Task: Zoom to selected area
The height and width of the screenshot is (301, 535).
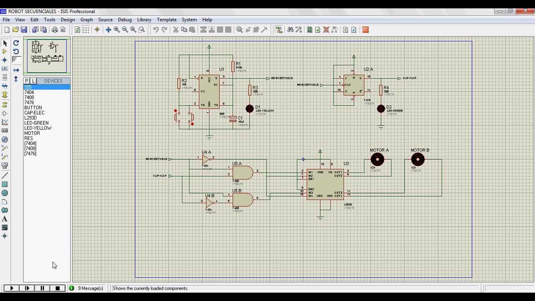Action: coord(142,30)
